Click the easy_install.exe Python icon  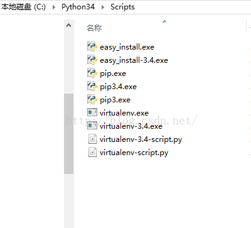pos(92,46)
